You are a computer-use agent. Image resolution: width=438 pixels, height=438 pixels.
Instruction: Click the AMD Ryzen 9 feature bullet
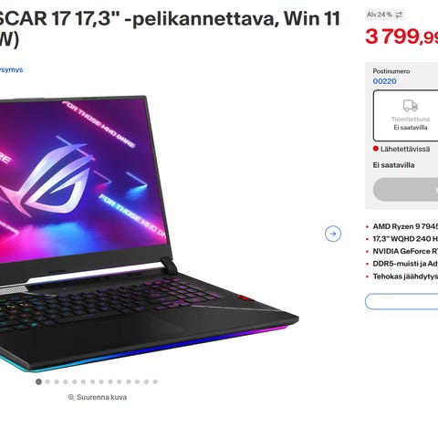(405, 226)
